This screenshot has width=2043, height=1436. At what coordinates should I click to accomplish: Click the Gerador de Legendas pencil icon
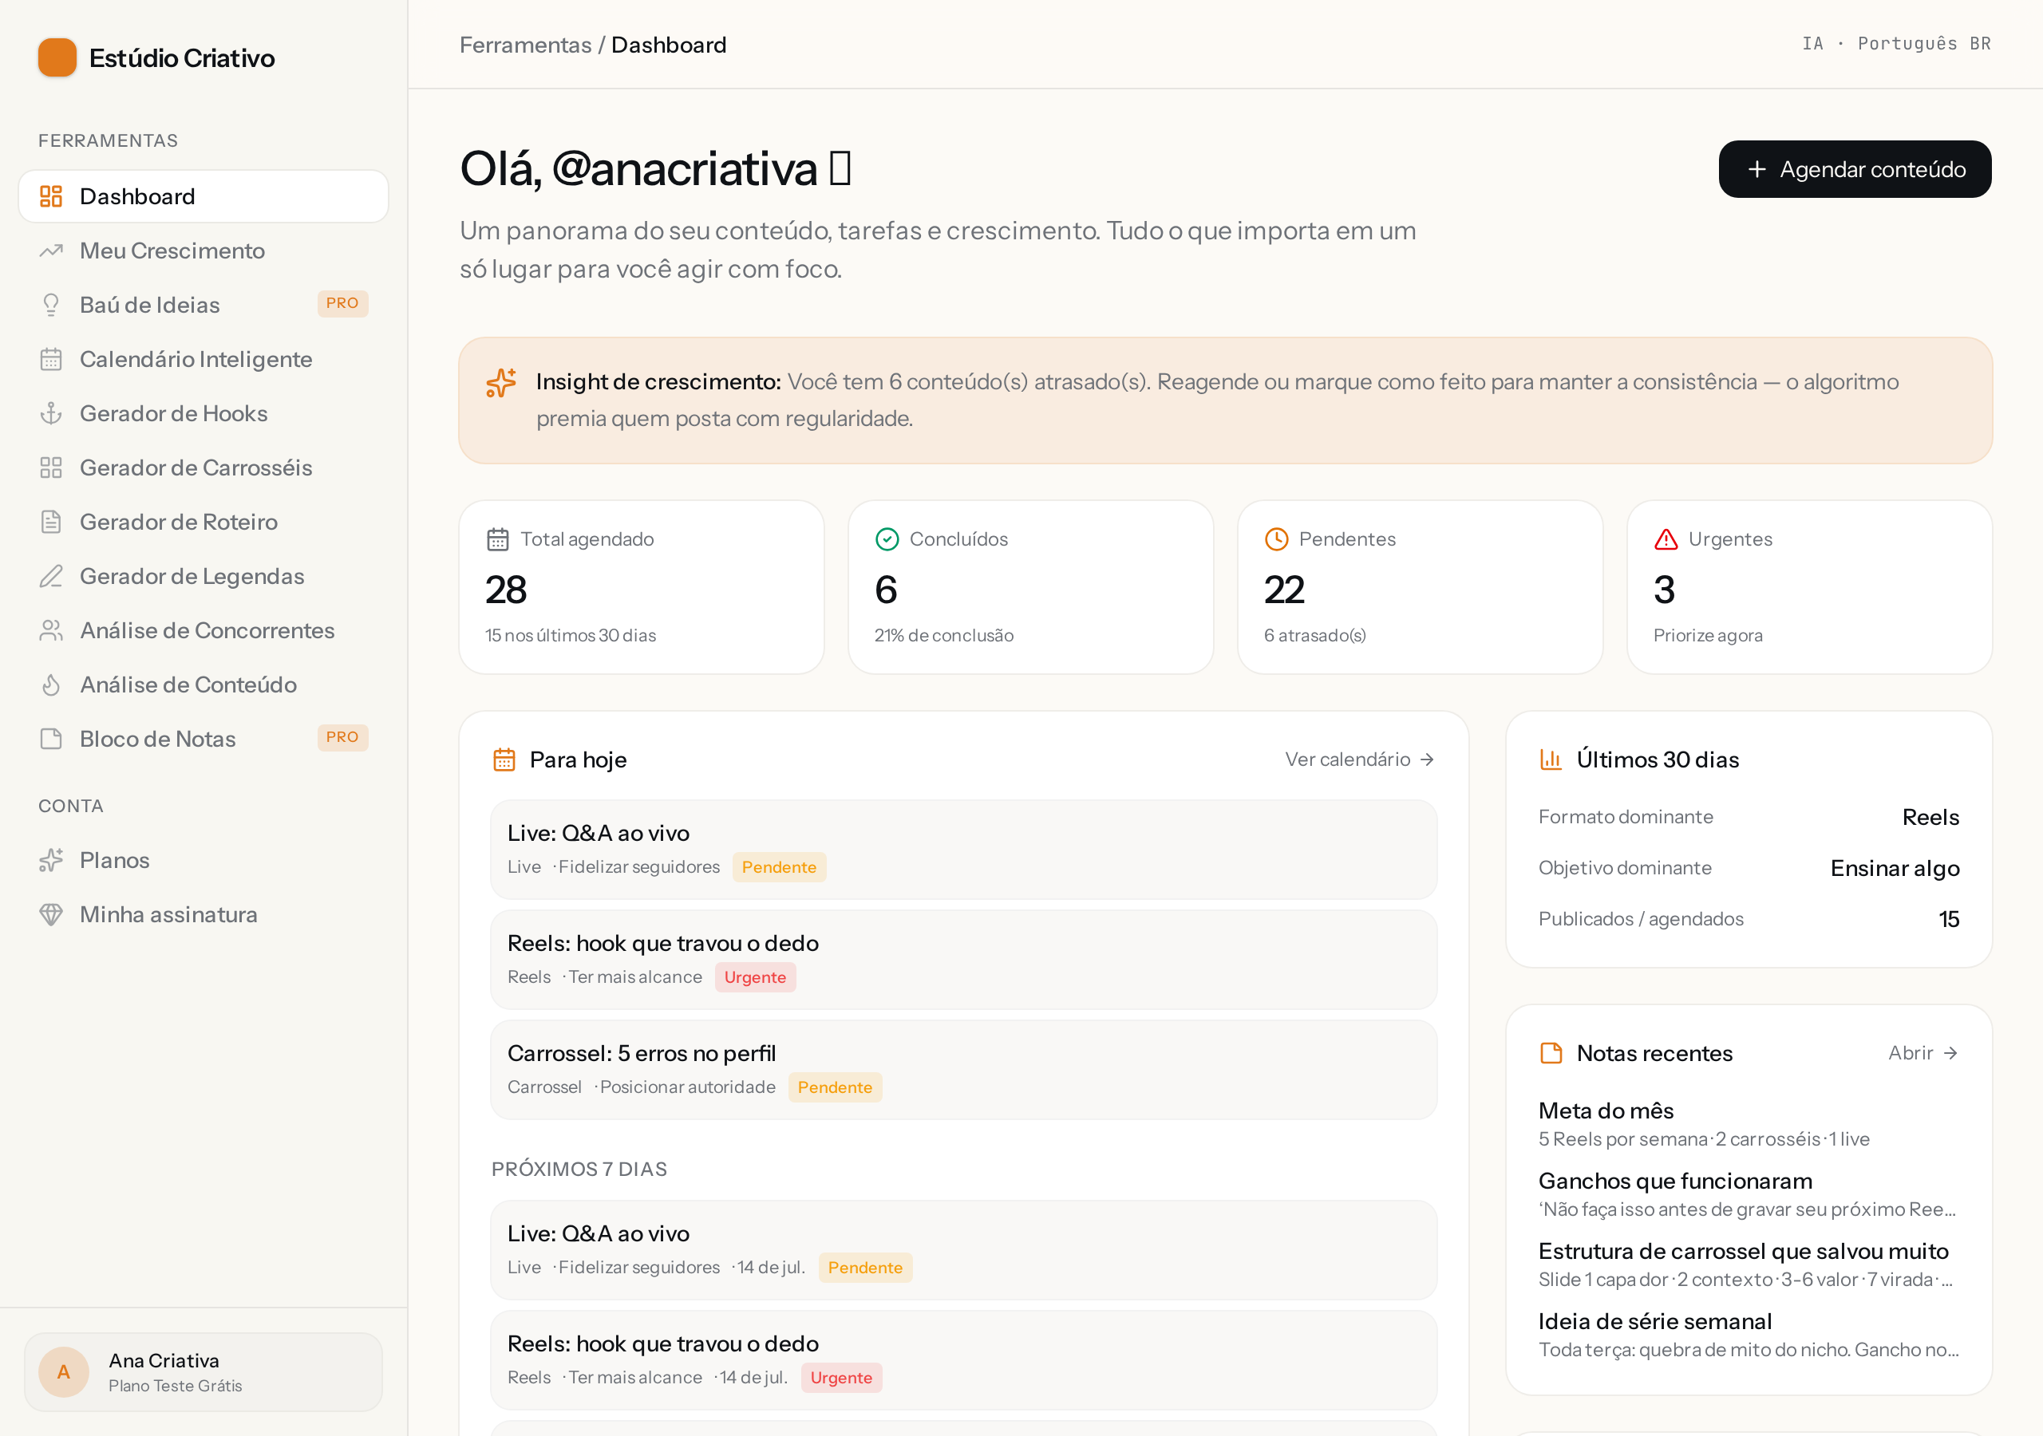pyautogui.click(x=51, y=577)
